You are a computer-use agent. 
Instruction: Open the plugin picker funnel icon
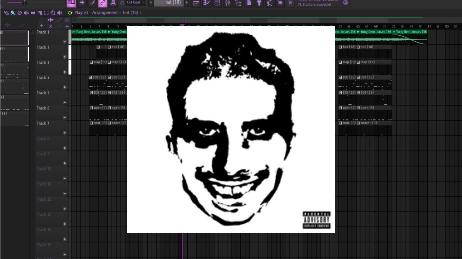259,3
